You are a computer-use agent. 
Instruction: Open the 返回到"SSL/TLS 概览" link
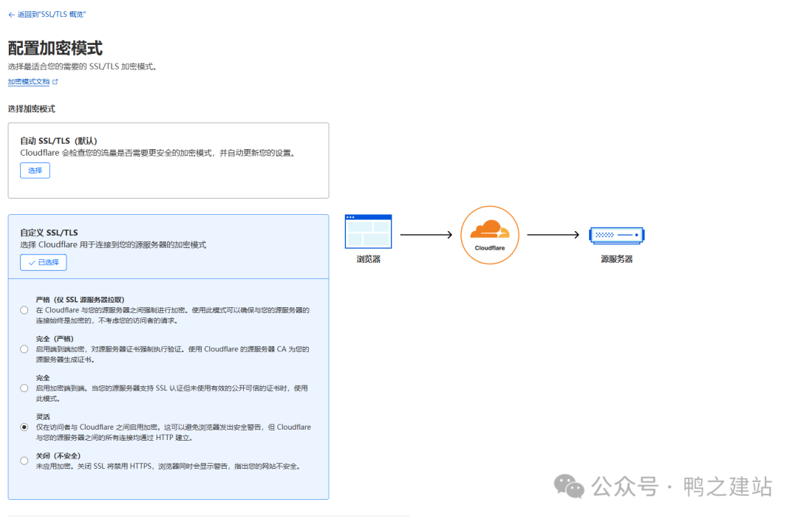pyautogui.click(x=50, y=13)
